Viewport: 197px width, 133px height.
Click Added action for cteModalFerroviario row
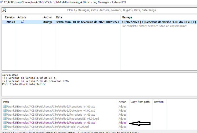(x=122, y=115)
